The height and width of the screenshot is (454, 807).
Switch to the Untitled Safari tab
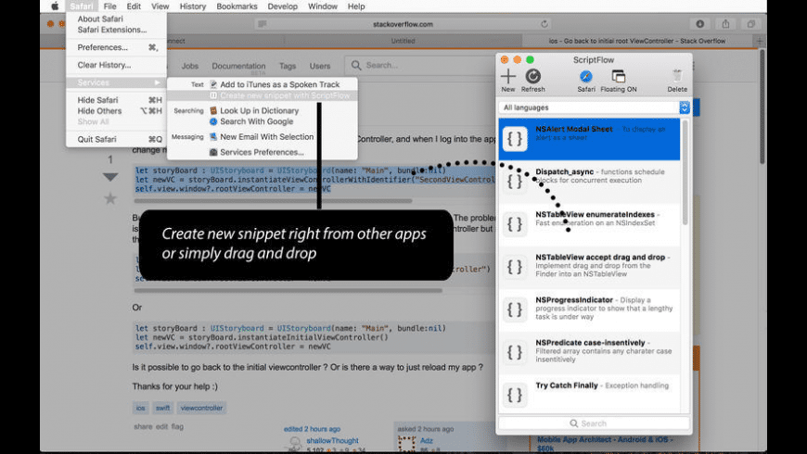pos(403,41)
